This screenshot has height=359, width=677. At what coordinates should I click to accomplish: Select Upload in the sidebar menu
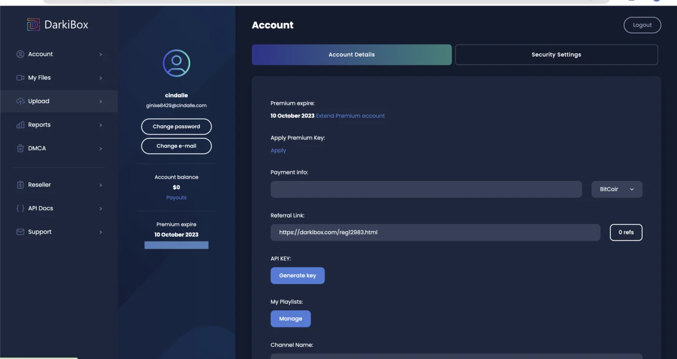pyautogui.click(x=59, y=101)
